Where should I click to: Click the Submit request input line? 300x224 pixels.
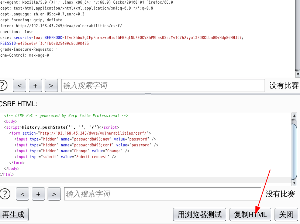click(x=65, y=157)
